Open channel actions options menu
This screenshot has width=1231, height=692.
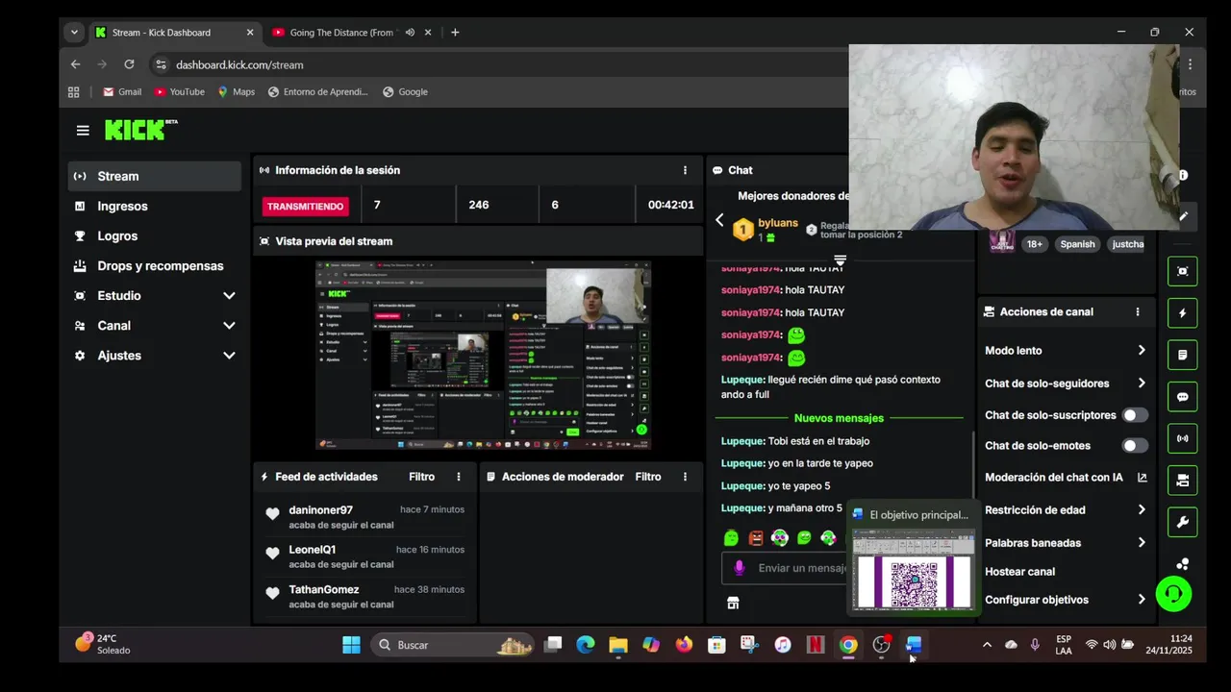pos(1138,312)
